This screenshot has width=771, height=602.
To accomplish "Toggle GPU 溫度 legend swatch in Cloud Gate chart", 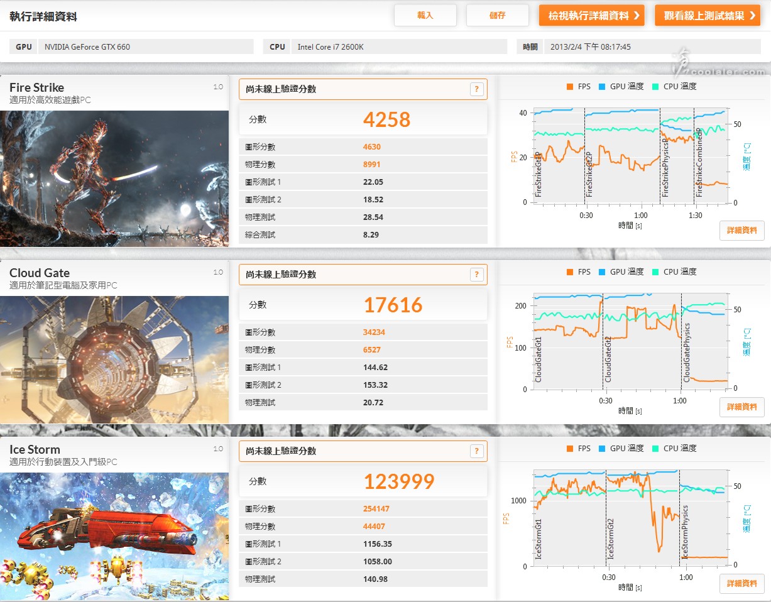I will click(x=602, y=272).
